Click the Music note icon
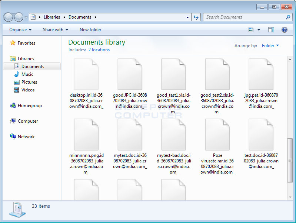 point(17,74)
